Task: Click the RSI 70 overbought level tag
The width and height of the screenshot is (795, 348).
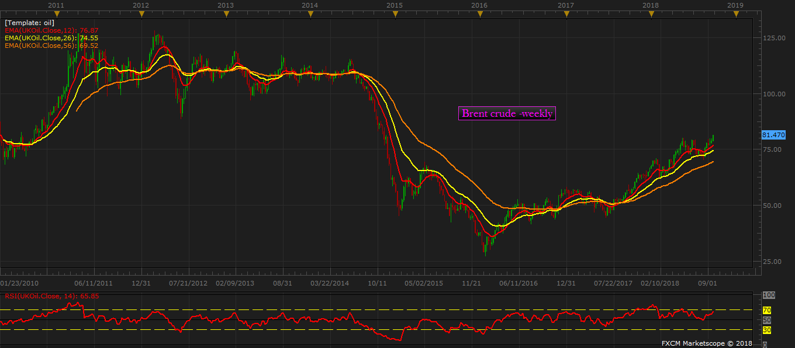Action: (767, 310)
